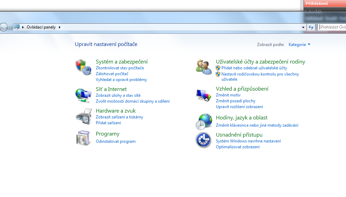Open Zálohovat počítač link
This screenshot has width=346, height=197.
coord(112,74)
